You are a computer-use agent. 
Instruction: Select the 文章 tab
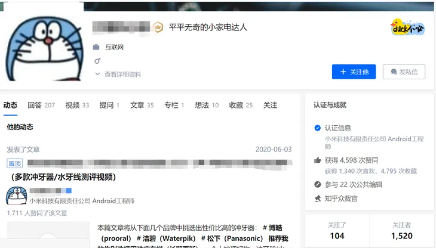click(142, 106)
